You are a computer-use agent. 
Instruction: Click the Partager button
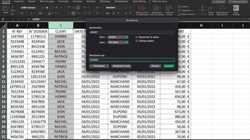point(219,2)
